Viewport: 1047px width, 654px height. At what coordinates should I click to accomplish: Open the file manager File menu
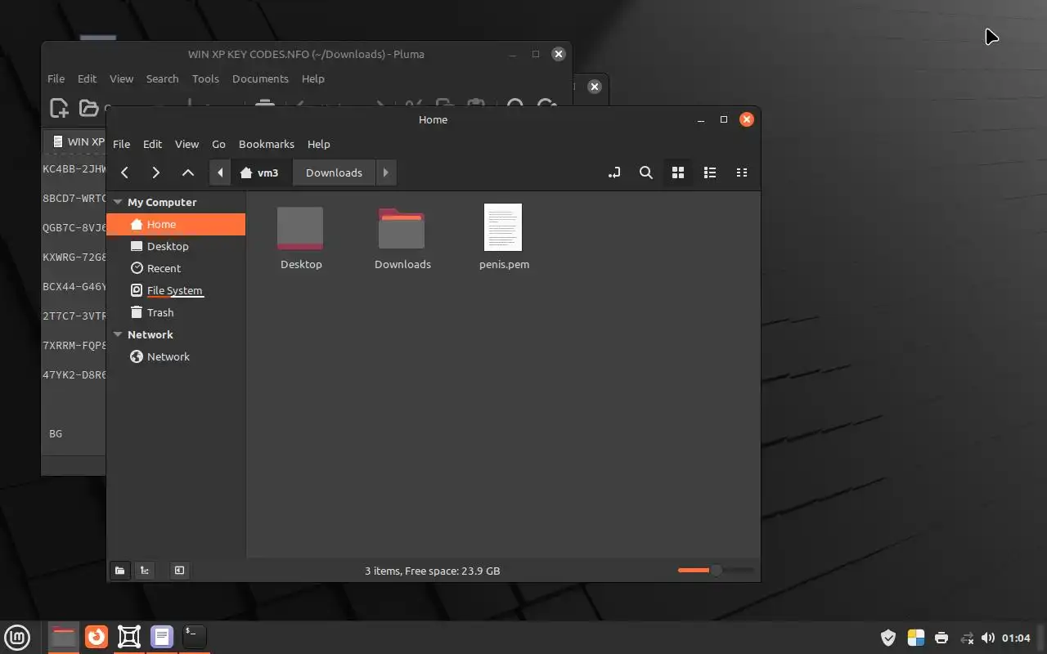(121, 144)
